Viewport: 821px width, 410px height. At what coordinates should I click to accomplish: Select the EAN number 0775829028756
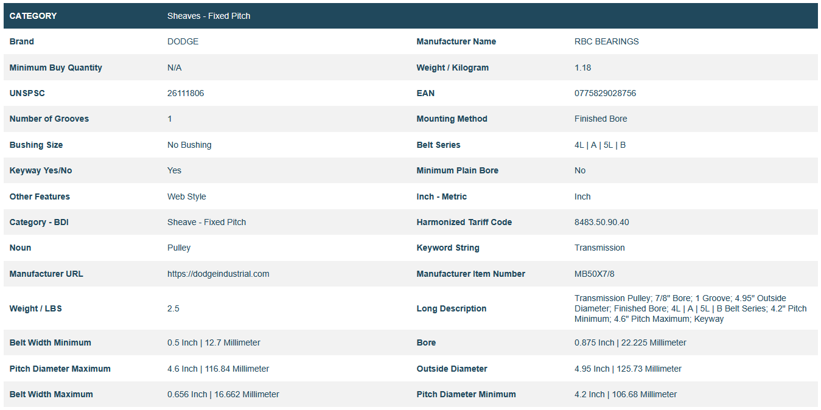605,93
